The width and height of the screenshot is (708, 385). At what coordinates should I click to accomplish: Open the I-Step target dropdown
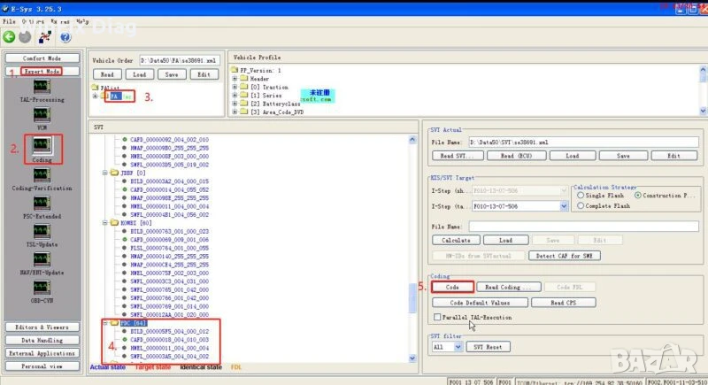point(564,205)
